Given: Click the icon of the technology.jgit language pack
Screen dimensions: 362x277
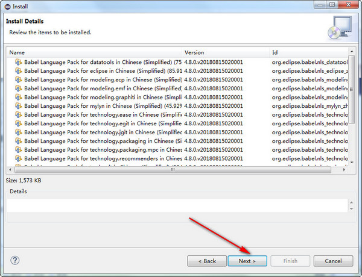Looking at the screenshot, I should tap(19, 132).
